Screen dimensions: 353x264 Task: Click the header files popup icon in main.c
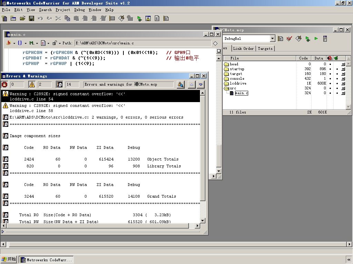(x=9, y=43)
